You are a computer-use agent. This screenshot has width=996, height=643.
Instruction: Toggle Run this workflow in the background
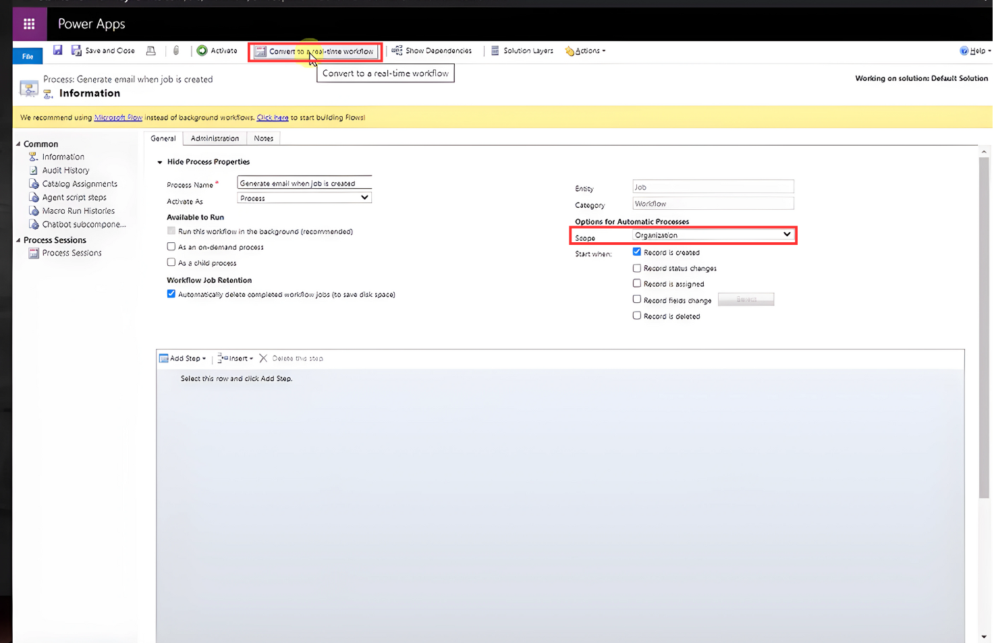click(171, 231)
